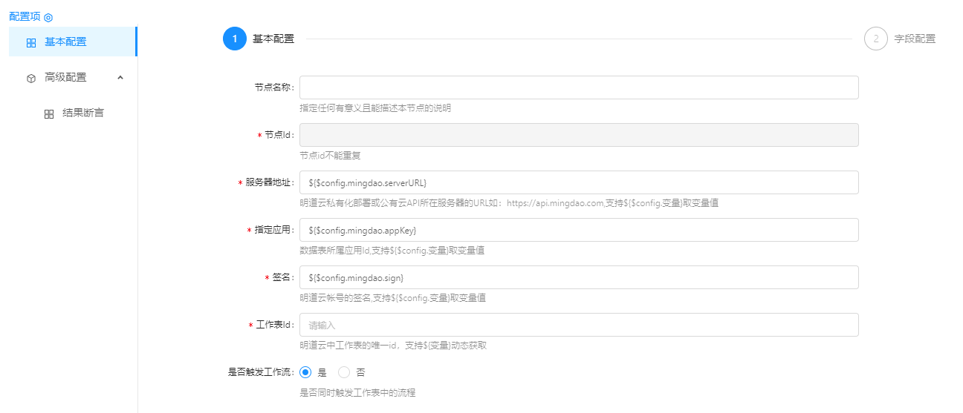Click the step 2 circle indicator
The image size is (963, 413).
click(876, 39)
